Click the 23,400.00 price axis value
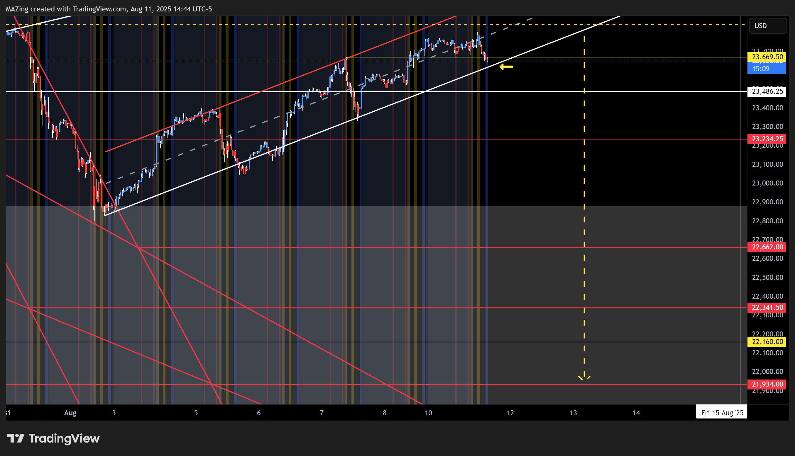Viewport: 795px width, 456px height. click(x=767, y=108)
